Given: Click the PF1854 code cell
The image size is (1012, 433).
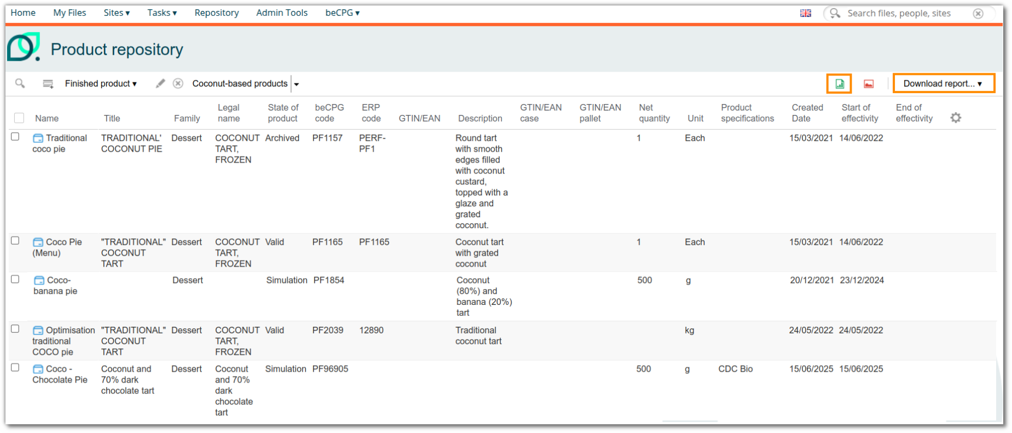Looking at the screenshot, I should coord(329,280).
